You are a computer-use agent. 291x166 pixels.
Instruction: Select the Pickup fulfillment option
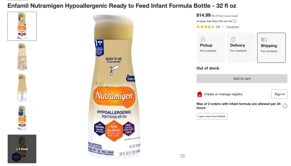[x=211, y=48]
